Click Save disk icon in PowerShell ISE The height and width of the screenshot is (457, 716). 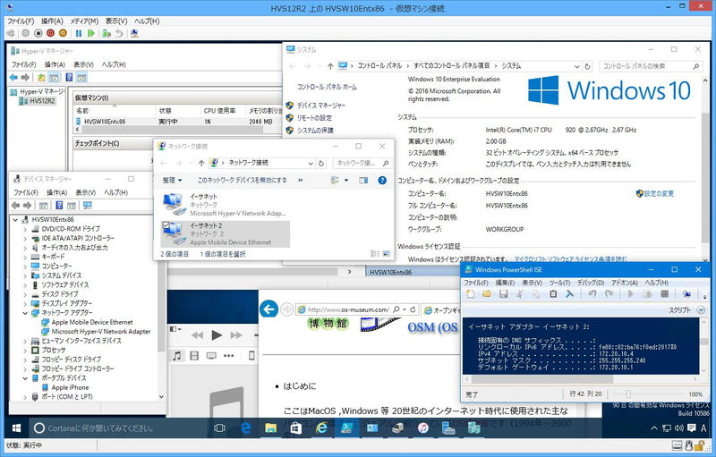coord(503,294)
